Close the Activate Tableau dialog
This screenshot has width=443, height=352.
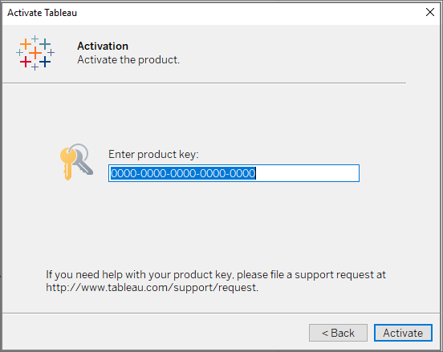[x=430, y=12]
